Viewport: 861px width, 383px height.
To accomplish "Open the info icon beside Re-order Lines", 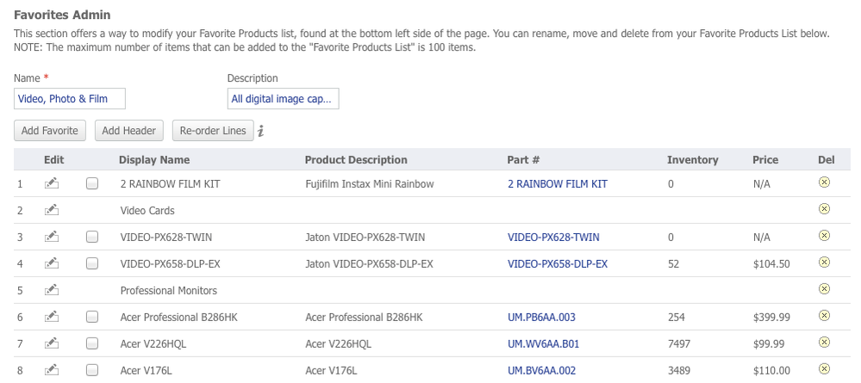I will 261,131.
